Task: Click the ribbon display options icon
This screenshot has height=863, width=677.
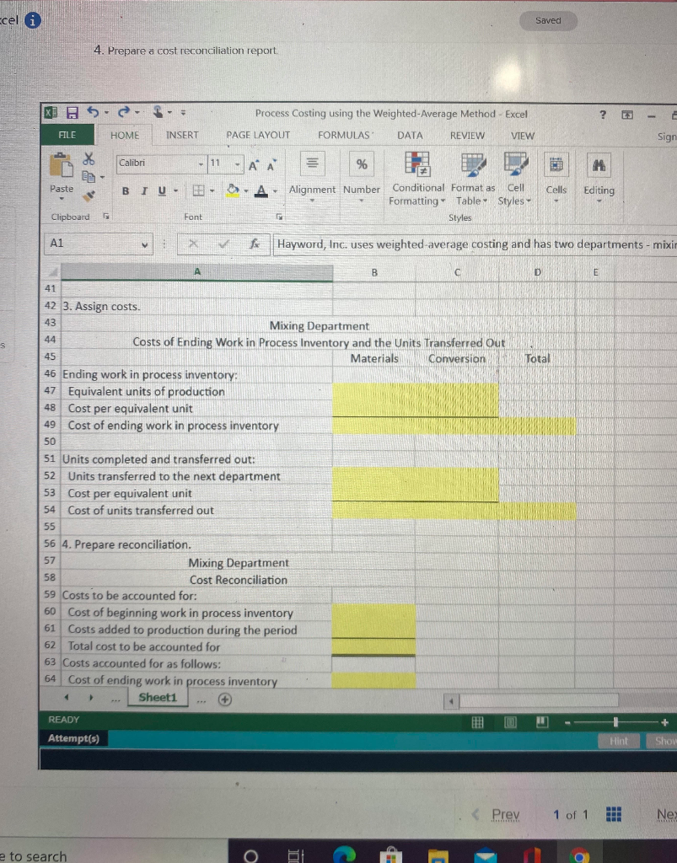Action: 627,115
